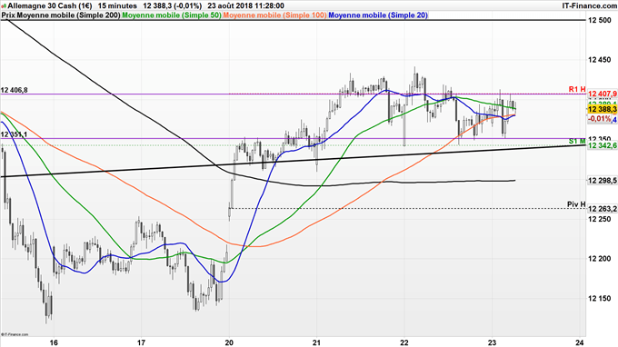Select blue 'Moyenne mobile (Simple 20)' legend entry
The height and width of the screenshot is (347, 618).
[x=378, y=15]
